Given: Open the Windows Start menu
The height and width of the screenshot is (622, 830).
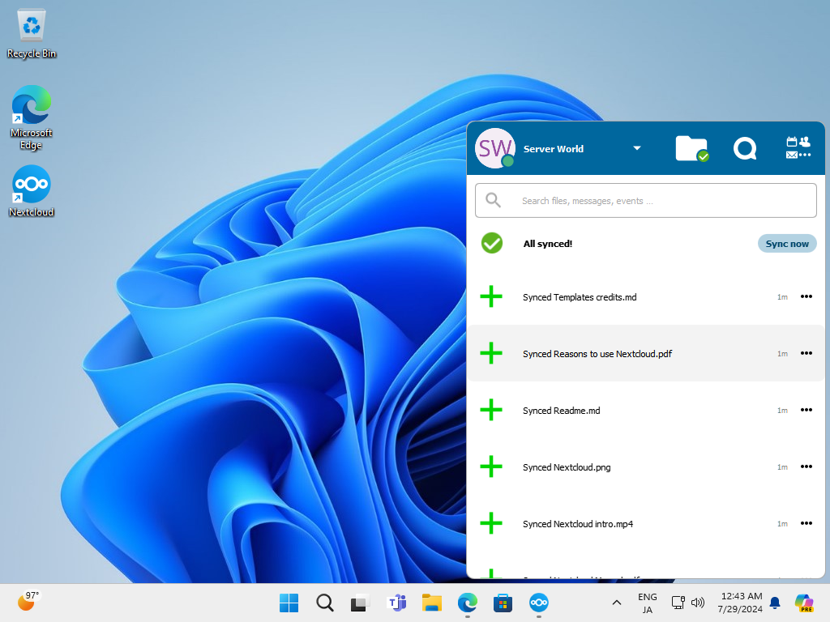Looking at the screenshot, I should 289,603.
